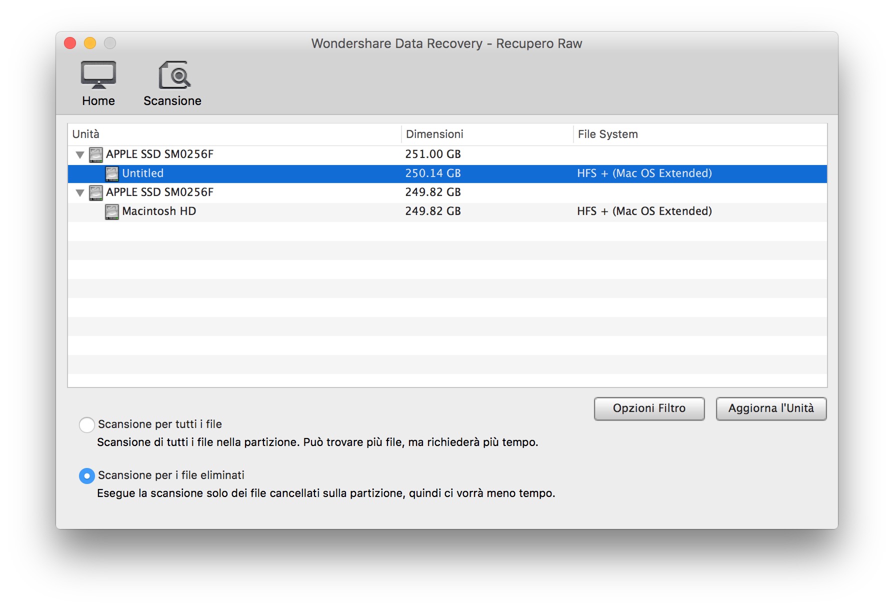Viewport: 894px width, 609px height.
Task: Collapse the second APPLE SSD SM0256F disclosure triangle
Action: (x=80, y=193)
